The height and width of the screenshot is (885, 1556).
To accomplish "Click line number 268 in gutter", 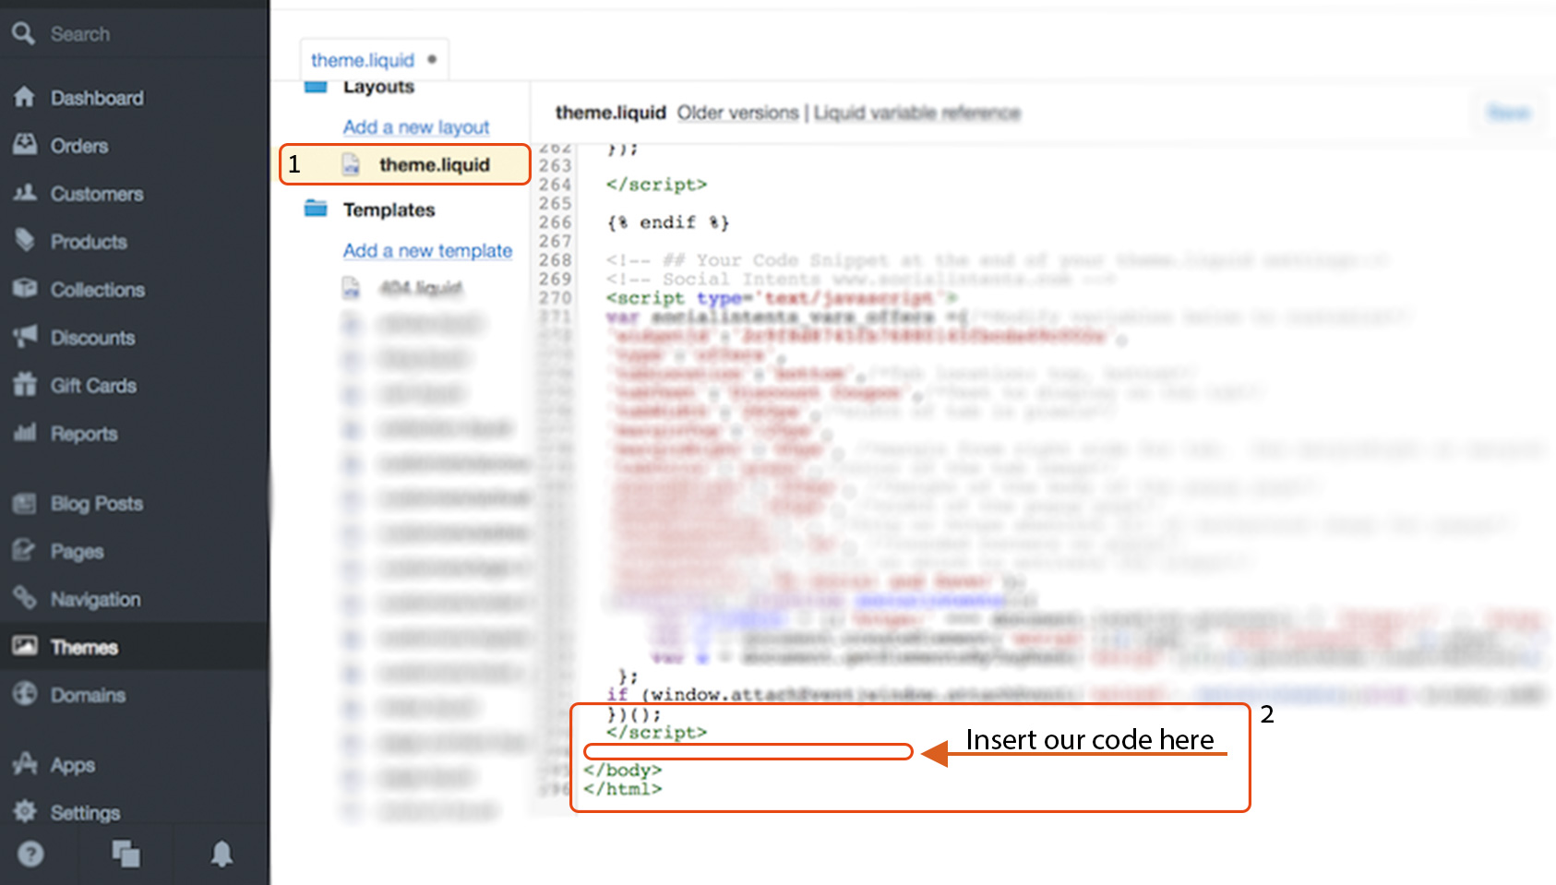I will click(556, 260).
